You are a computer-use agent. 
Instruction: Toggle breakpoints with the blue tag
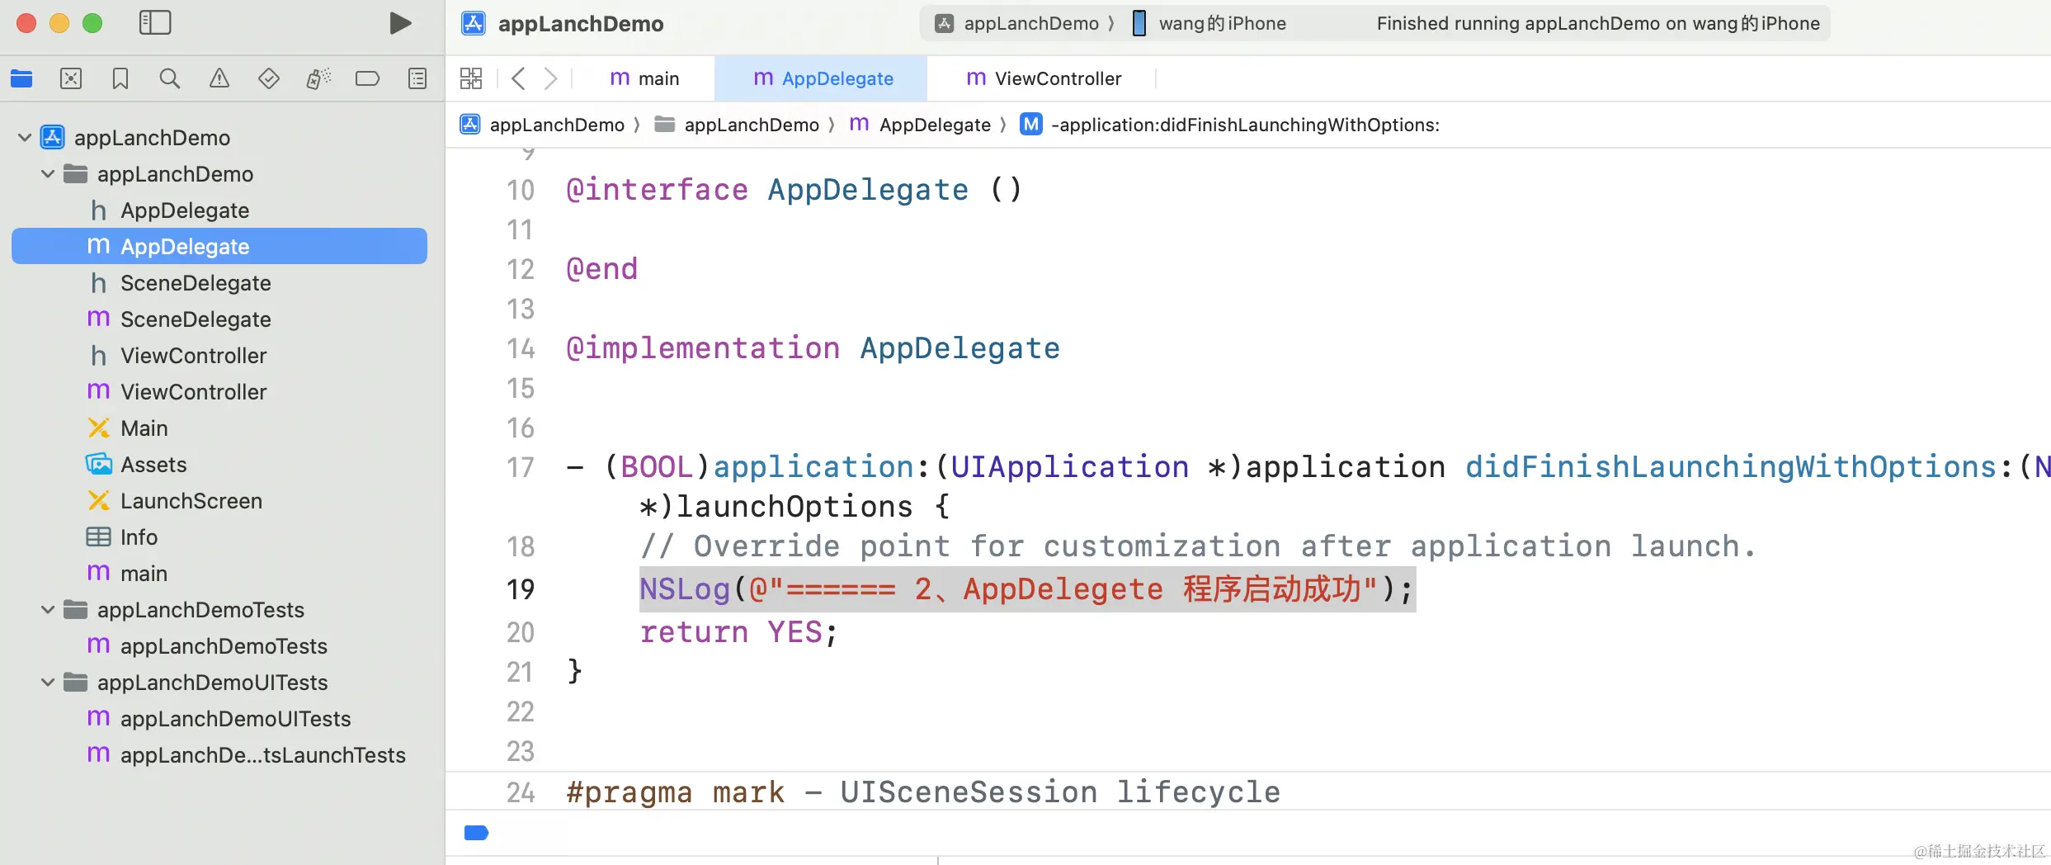(x=476, y=832)
